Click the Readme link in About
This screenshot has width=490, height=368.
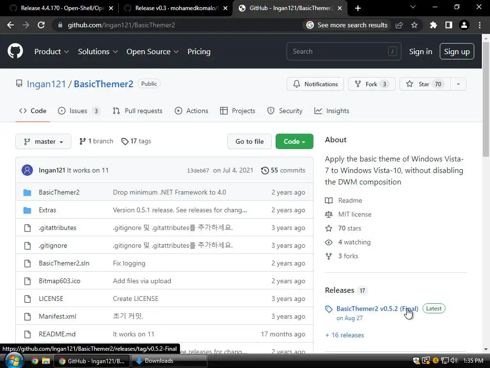coord(350,200)
